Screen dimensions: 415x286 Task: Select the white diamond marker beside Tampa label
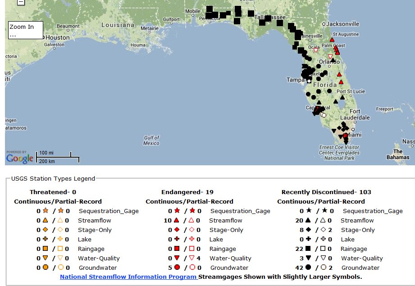[309, 81]
